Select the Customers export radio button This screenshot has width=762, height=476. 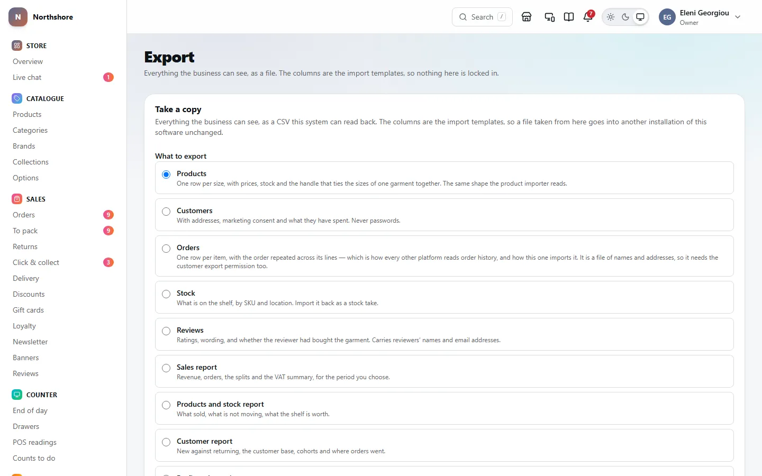click(x=166, y=212)
